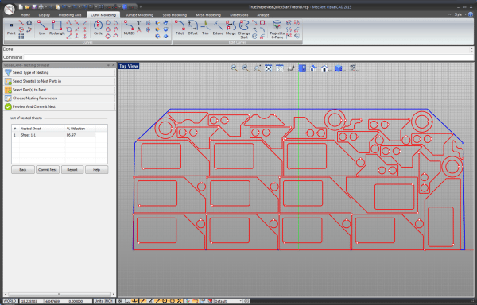Click zoom extents icon in view toolbar

[x=268, y=68]
